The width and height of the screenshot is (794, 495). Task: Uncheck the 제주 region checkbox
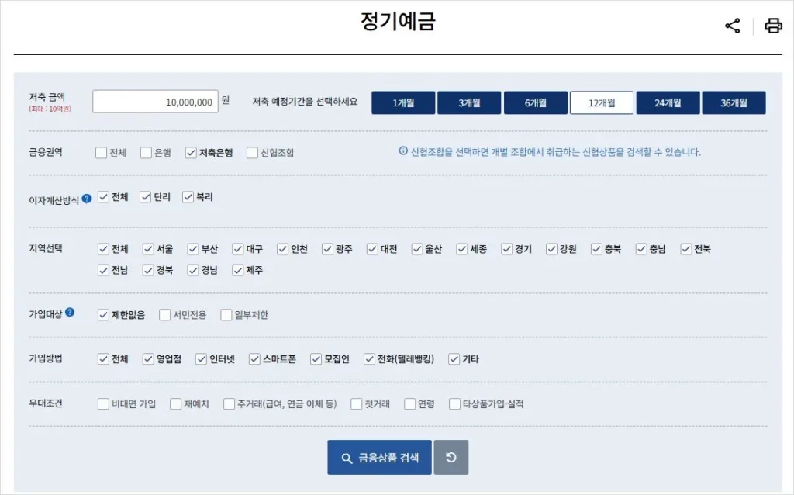pos(239,271)
